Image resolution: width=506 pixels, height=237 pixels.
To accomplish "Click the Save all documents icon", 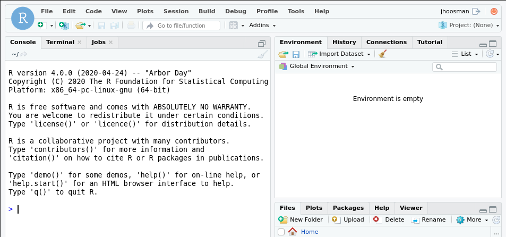I will click(x=115, y=26).
